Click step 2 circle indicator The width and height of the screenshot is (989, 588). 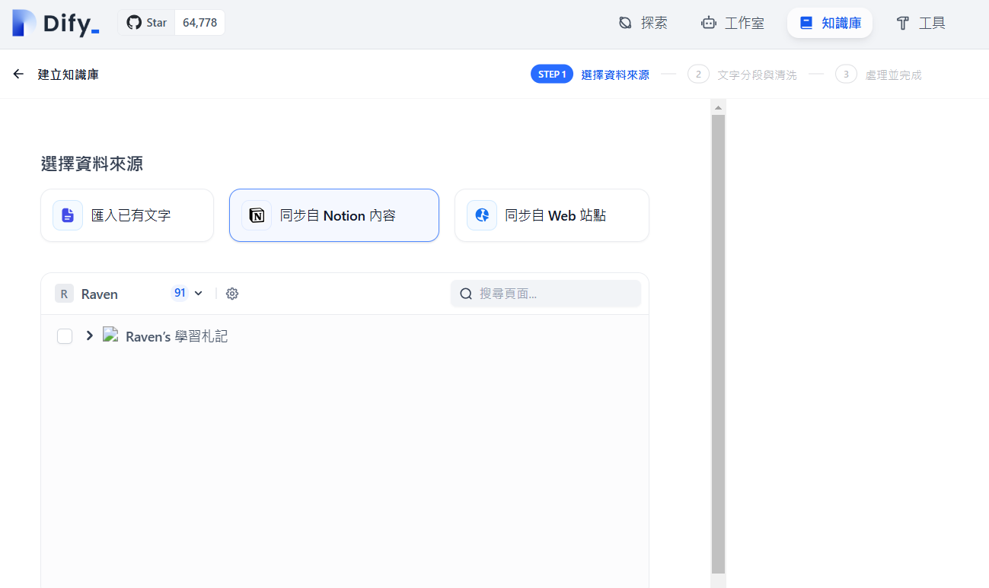tap(698, 74)
